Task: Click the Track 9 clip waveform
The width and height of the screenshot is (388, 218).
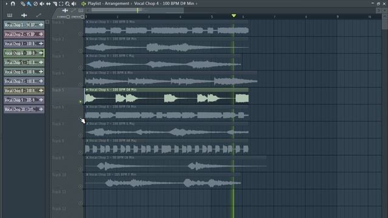Action: click(x=176, y=166)
